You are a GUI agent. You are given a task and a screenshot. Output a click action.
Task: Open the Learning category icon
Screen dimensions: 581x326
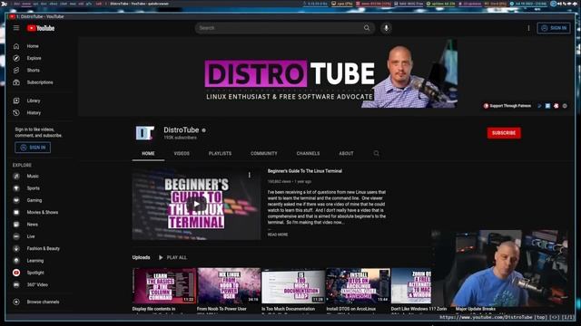16,261
